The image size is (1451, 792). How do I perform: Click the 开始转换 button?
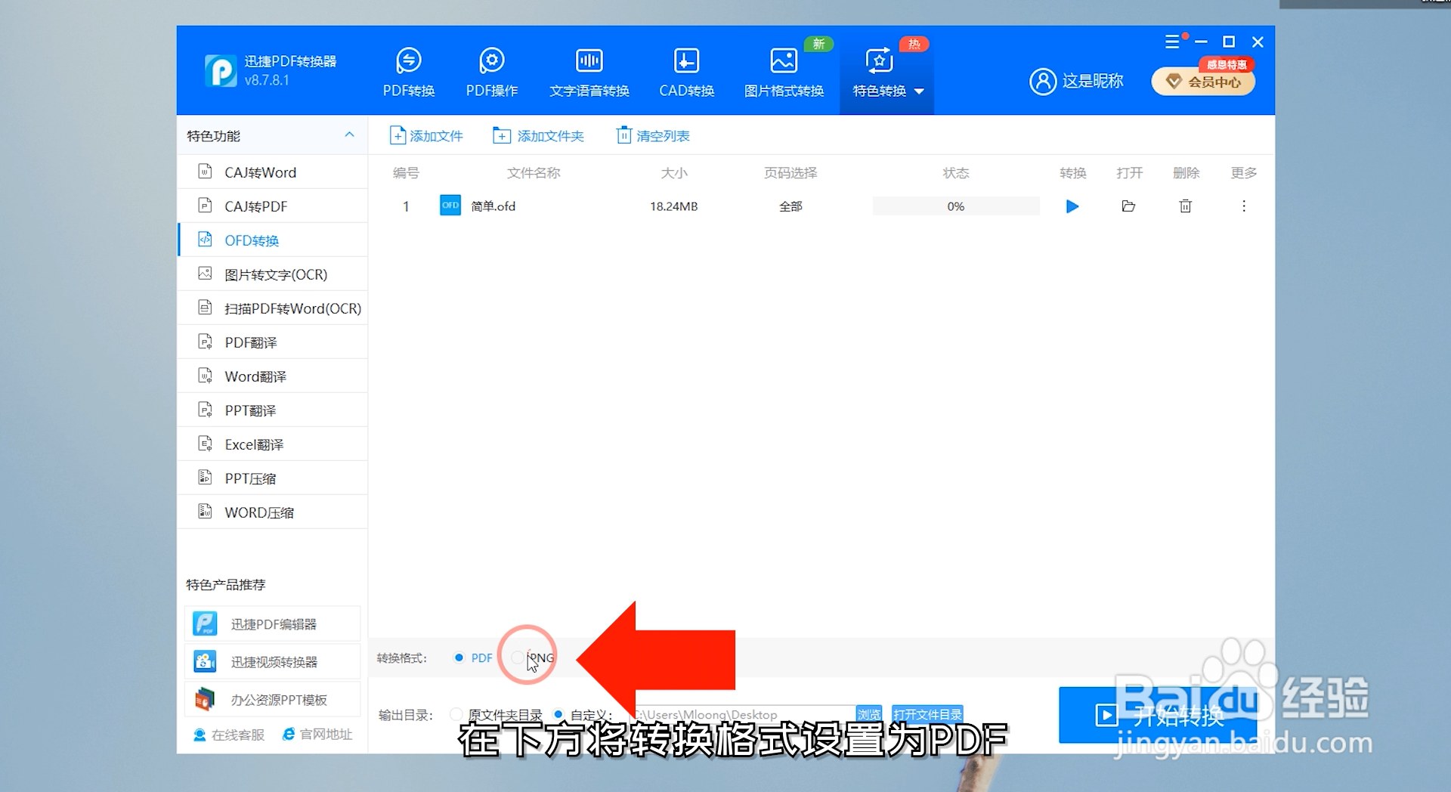pyautogui.click(x=1157, y=715)
